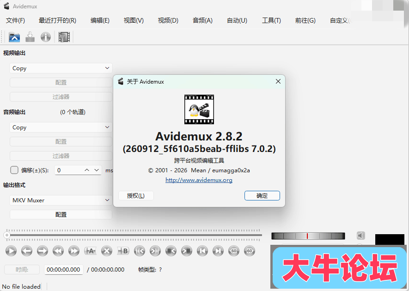Click the 授权(L) license button
The height and width of the screenshot is (291, 409).
coord(136,195)
